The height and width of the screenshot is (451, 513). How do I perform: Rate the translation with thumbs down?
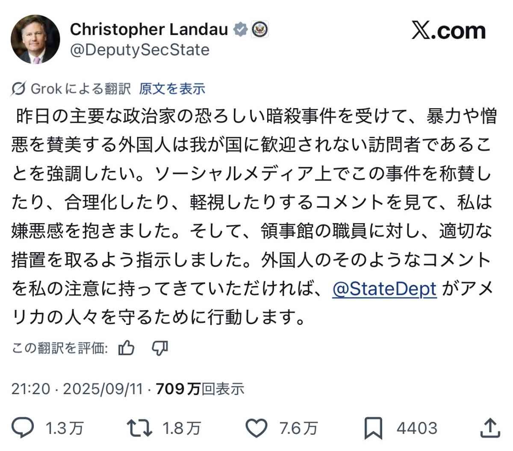pos(160,348)
